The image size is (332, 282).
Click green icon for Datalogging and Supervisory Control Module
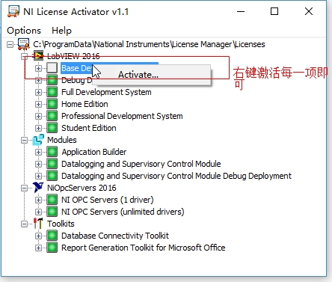click(52, 164)
